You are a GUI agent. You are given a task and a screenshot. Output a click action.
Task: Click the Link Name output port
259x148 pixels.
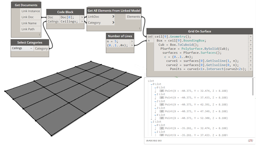(x=31, y=23)
